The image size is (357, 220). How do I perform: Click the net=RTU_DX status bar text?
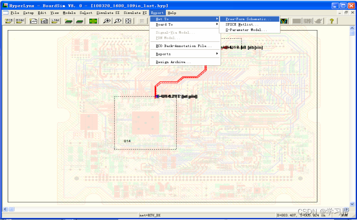coord(150,215)
